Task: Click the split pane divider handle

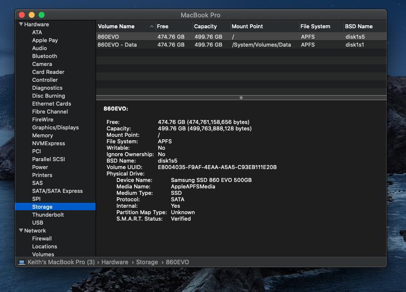Action: (x=241, y=98)
